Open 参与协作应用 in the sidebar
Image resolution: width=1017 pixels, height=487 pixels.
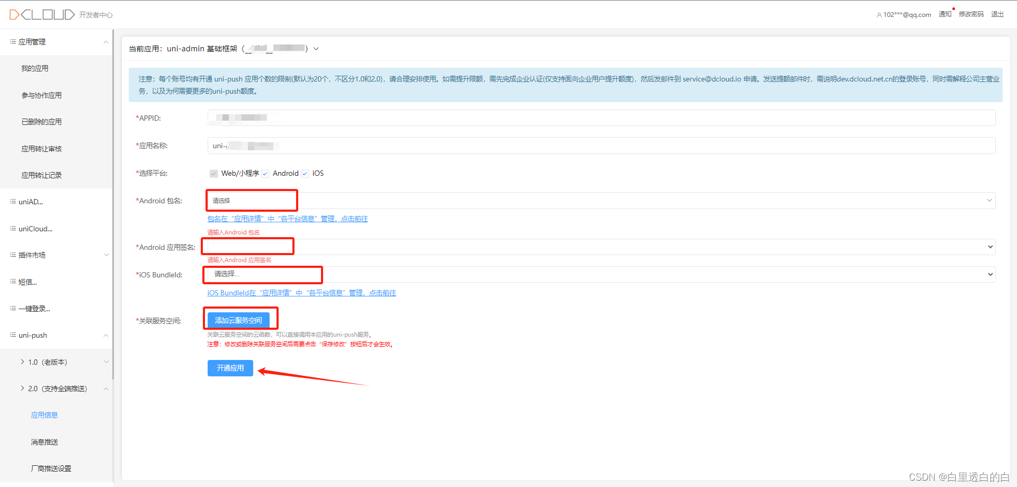41,95
